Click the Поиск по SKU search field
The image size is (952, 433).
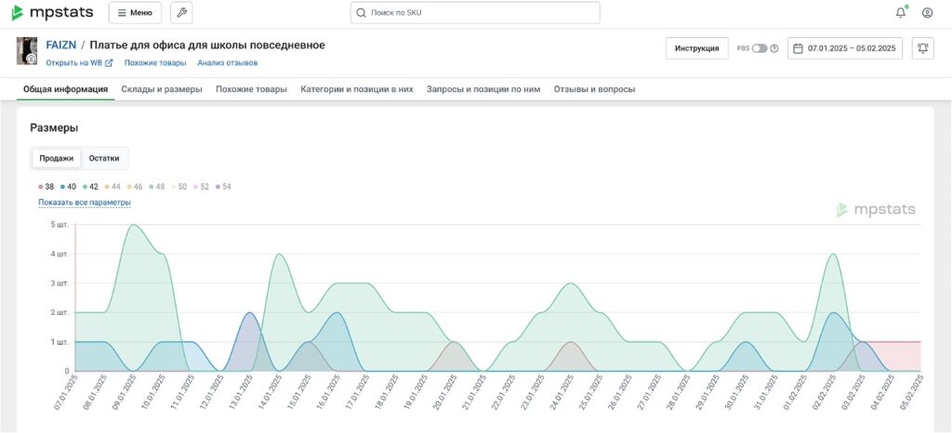pyautogui.click(x=479, y=13)
